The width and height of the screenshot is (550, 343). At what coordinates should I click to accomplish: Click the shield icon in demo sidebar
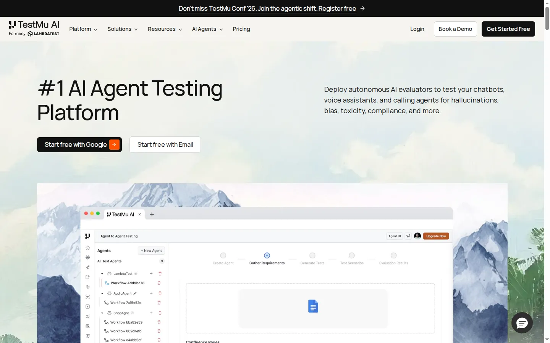tap(88, 336)
